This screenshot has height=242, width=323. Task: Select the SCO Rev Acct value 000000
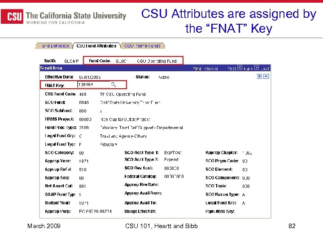click(171, 169)
